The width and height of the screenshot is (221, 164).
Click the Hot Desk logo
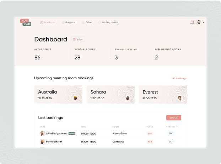click(26, 22)
